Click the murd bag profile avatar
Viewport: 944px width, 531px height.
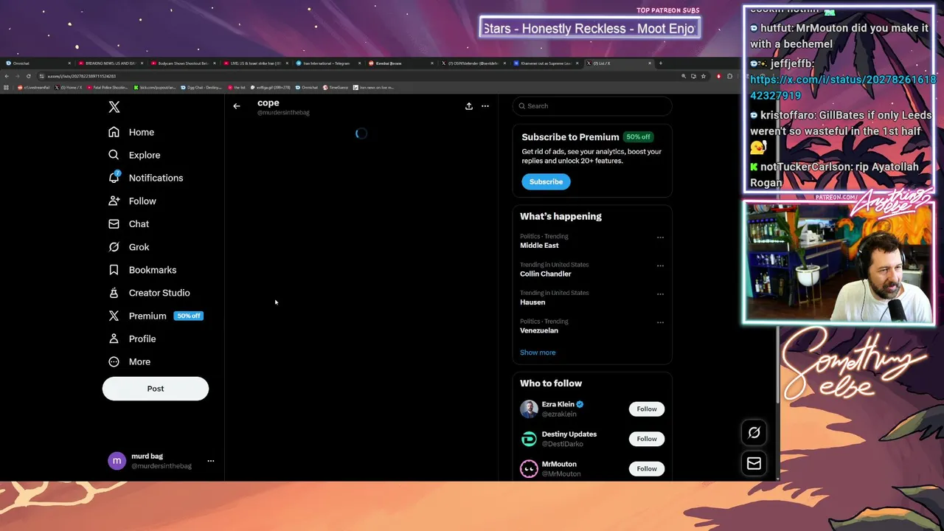pyautogui.click(x=117, y=461)
